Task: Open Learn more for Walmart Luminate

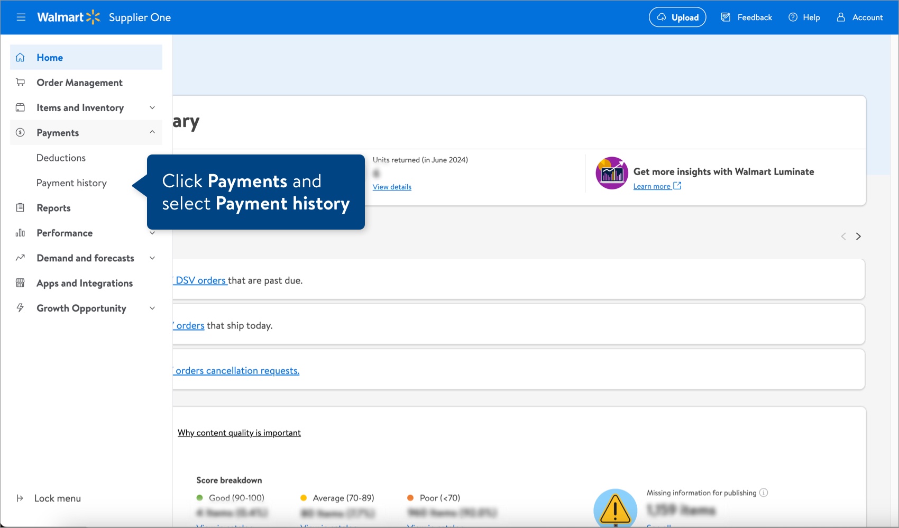Action: (653, 186)
